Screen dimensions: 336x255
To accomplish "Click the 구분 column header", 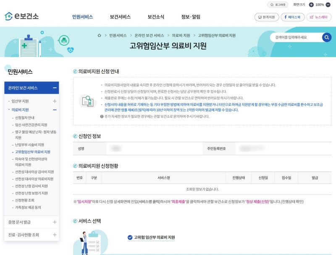I will (x=94, y=178).
